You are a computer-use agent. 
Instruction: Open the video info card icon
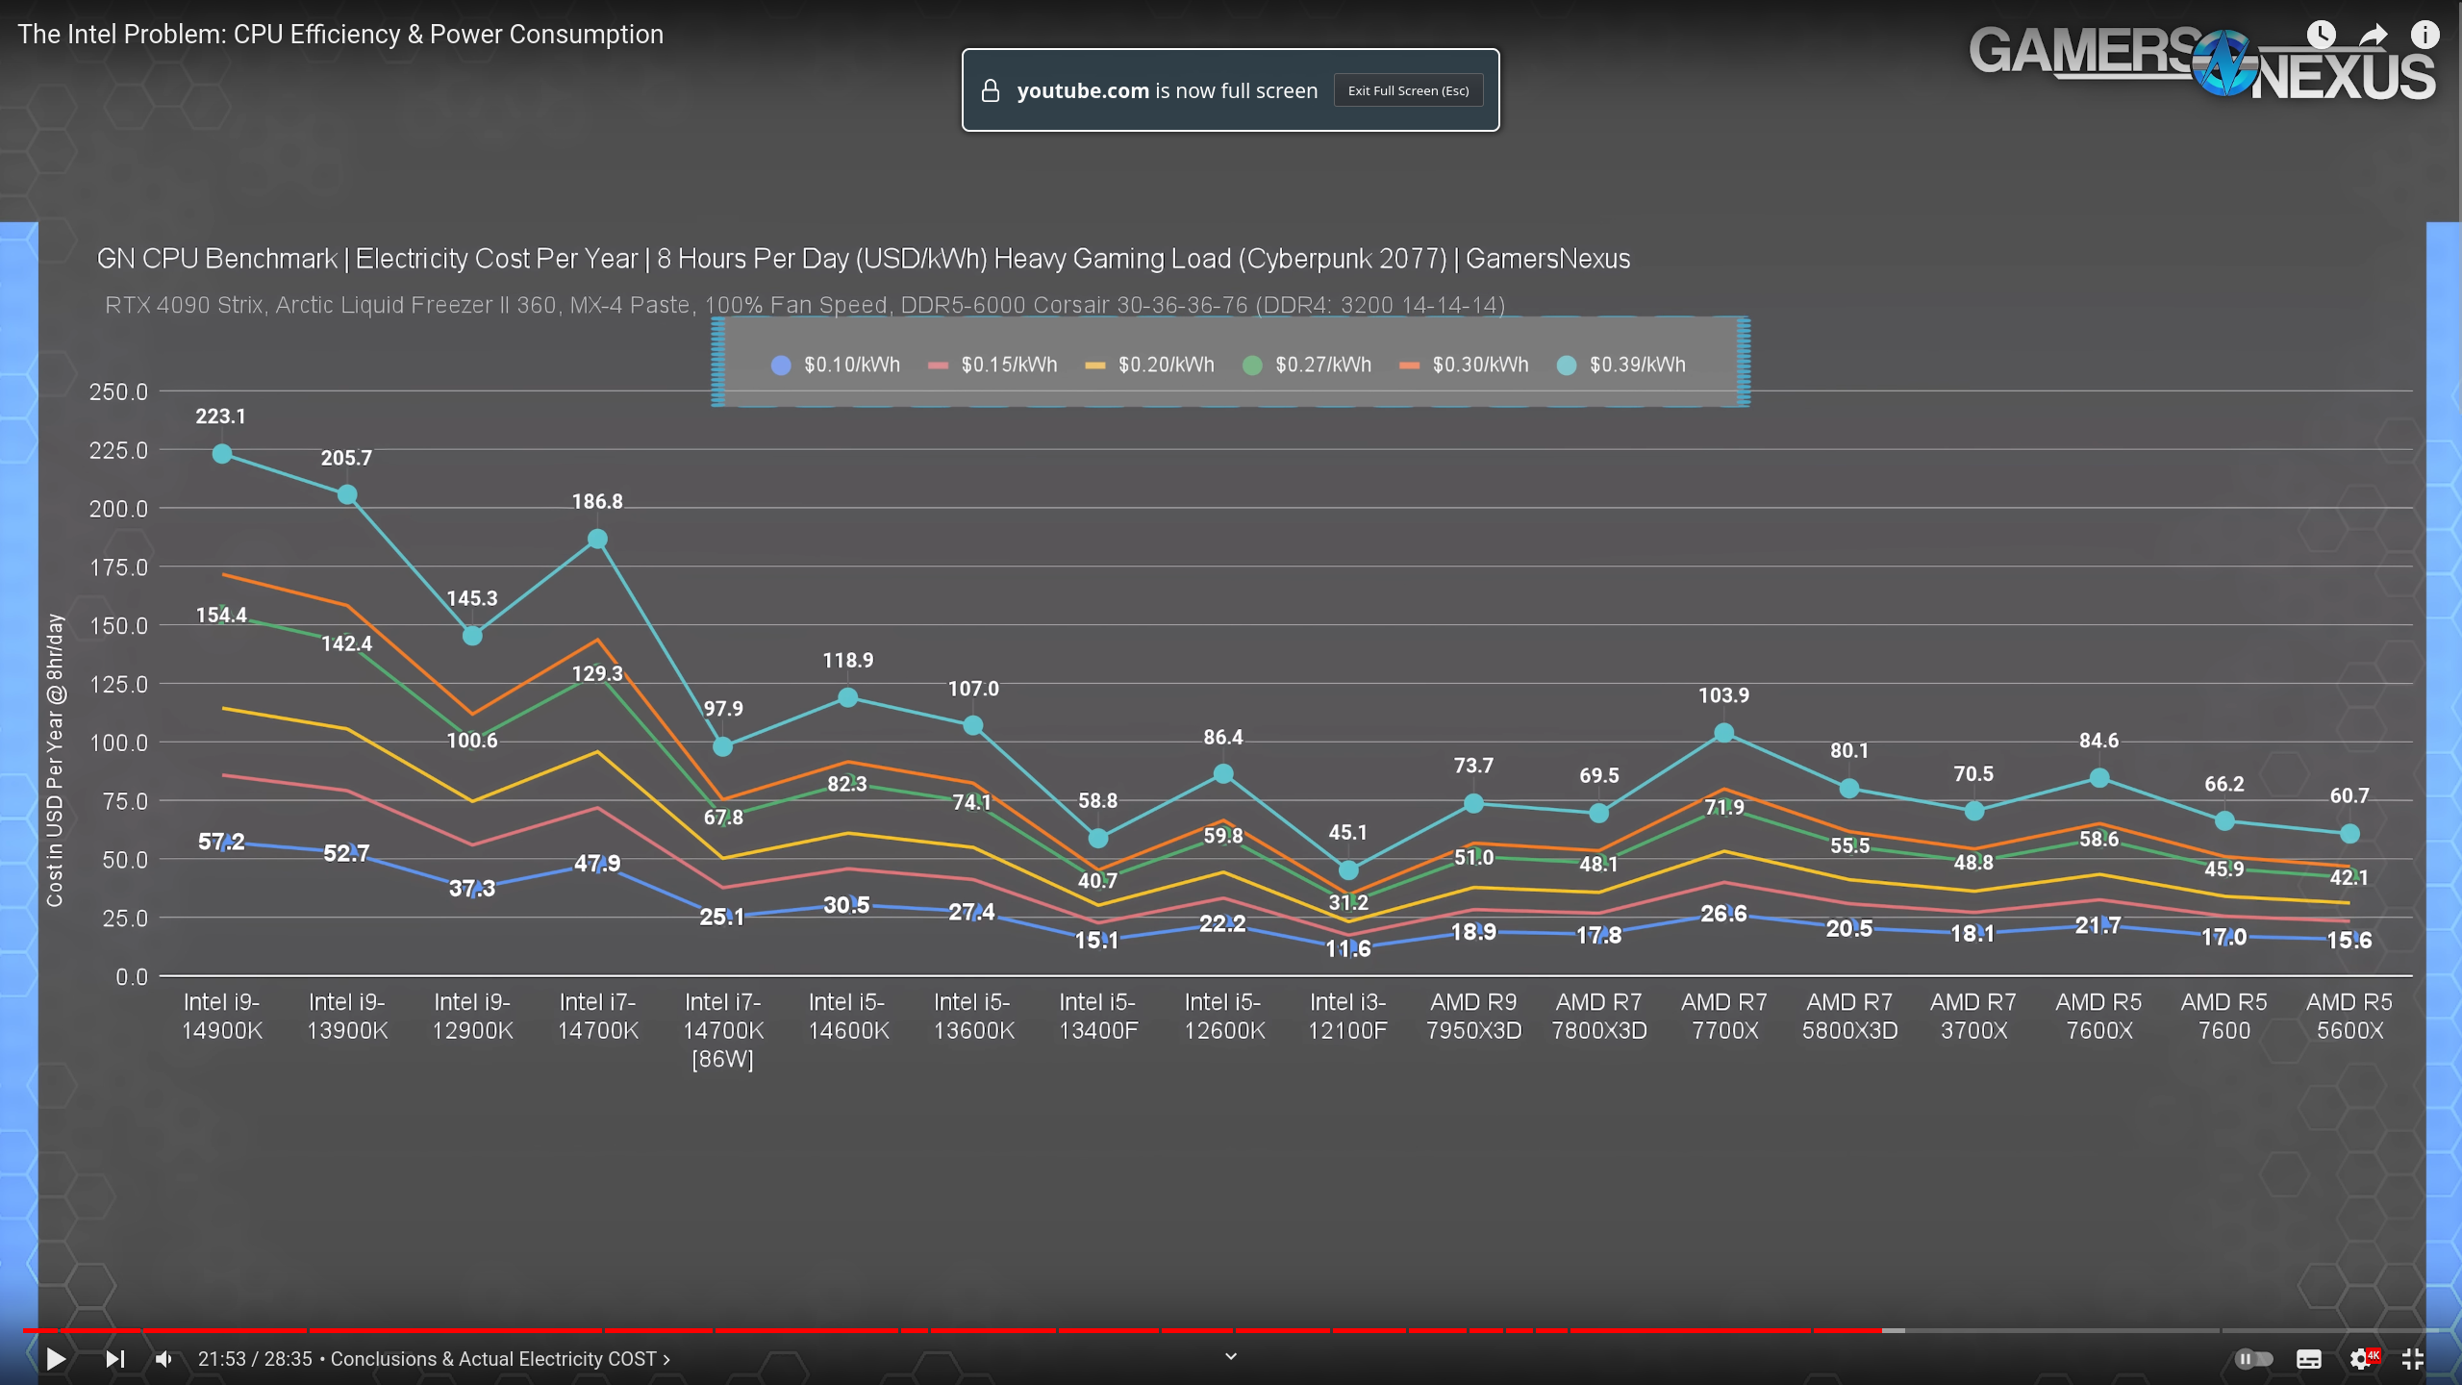tap(2425, 35)
